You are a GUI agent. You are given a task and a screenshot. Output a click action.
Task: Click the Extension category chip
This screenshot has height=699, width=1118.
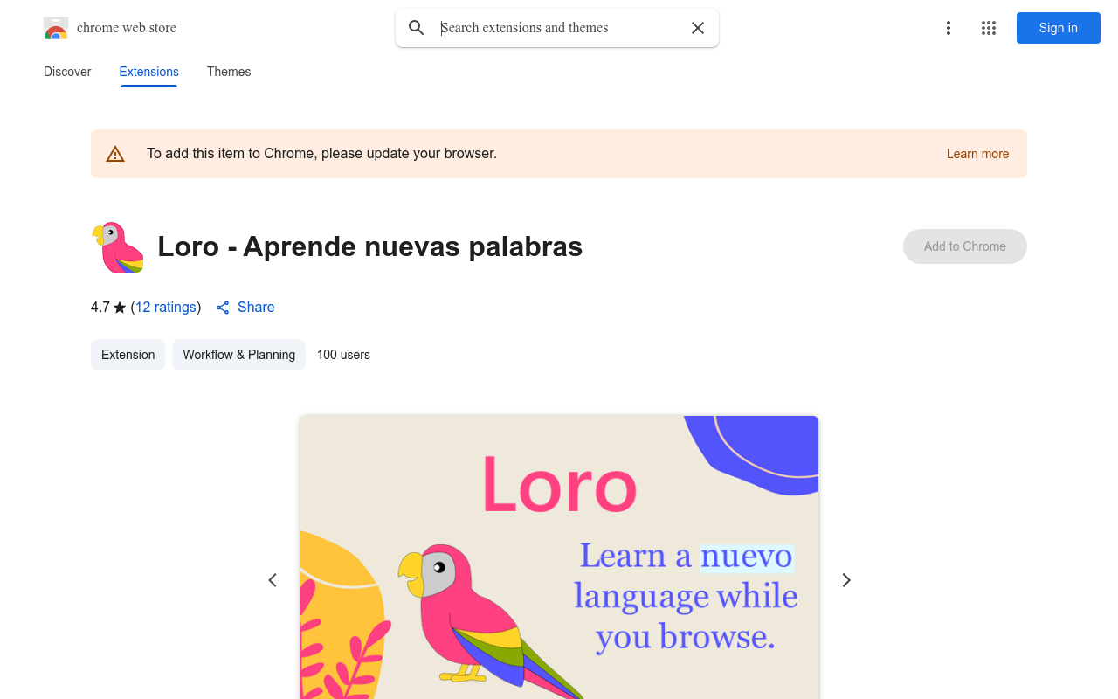click(128, 355)
